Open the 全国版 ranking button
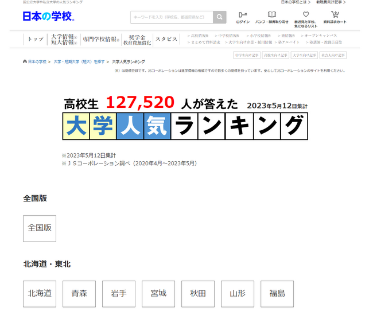The width and height of the screenshot is (373, 315). (x=40, y=228)
